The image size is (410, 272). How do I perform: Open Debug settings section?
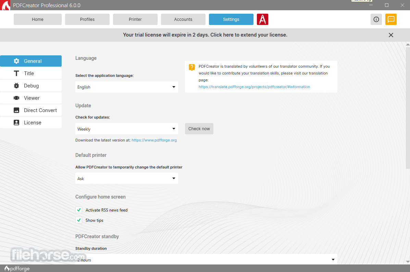(31, 85)
